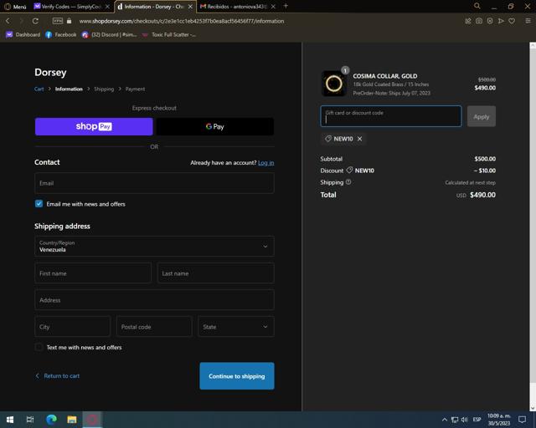The height and width of the screenshot is (428, 536).
Task: Open File Explorer from taskbar
Action: point(72,420)
